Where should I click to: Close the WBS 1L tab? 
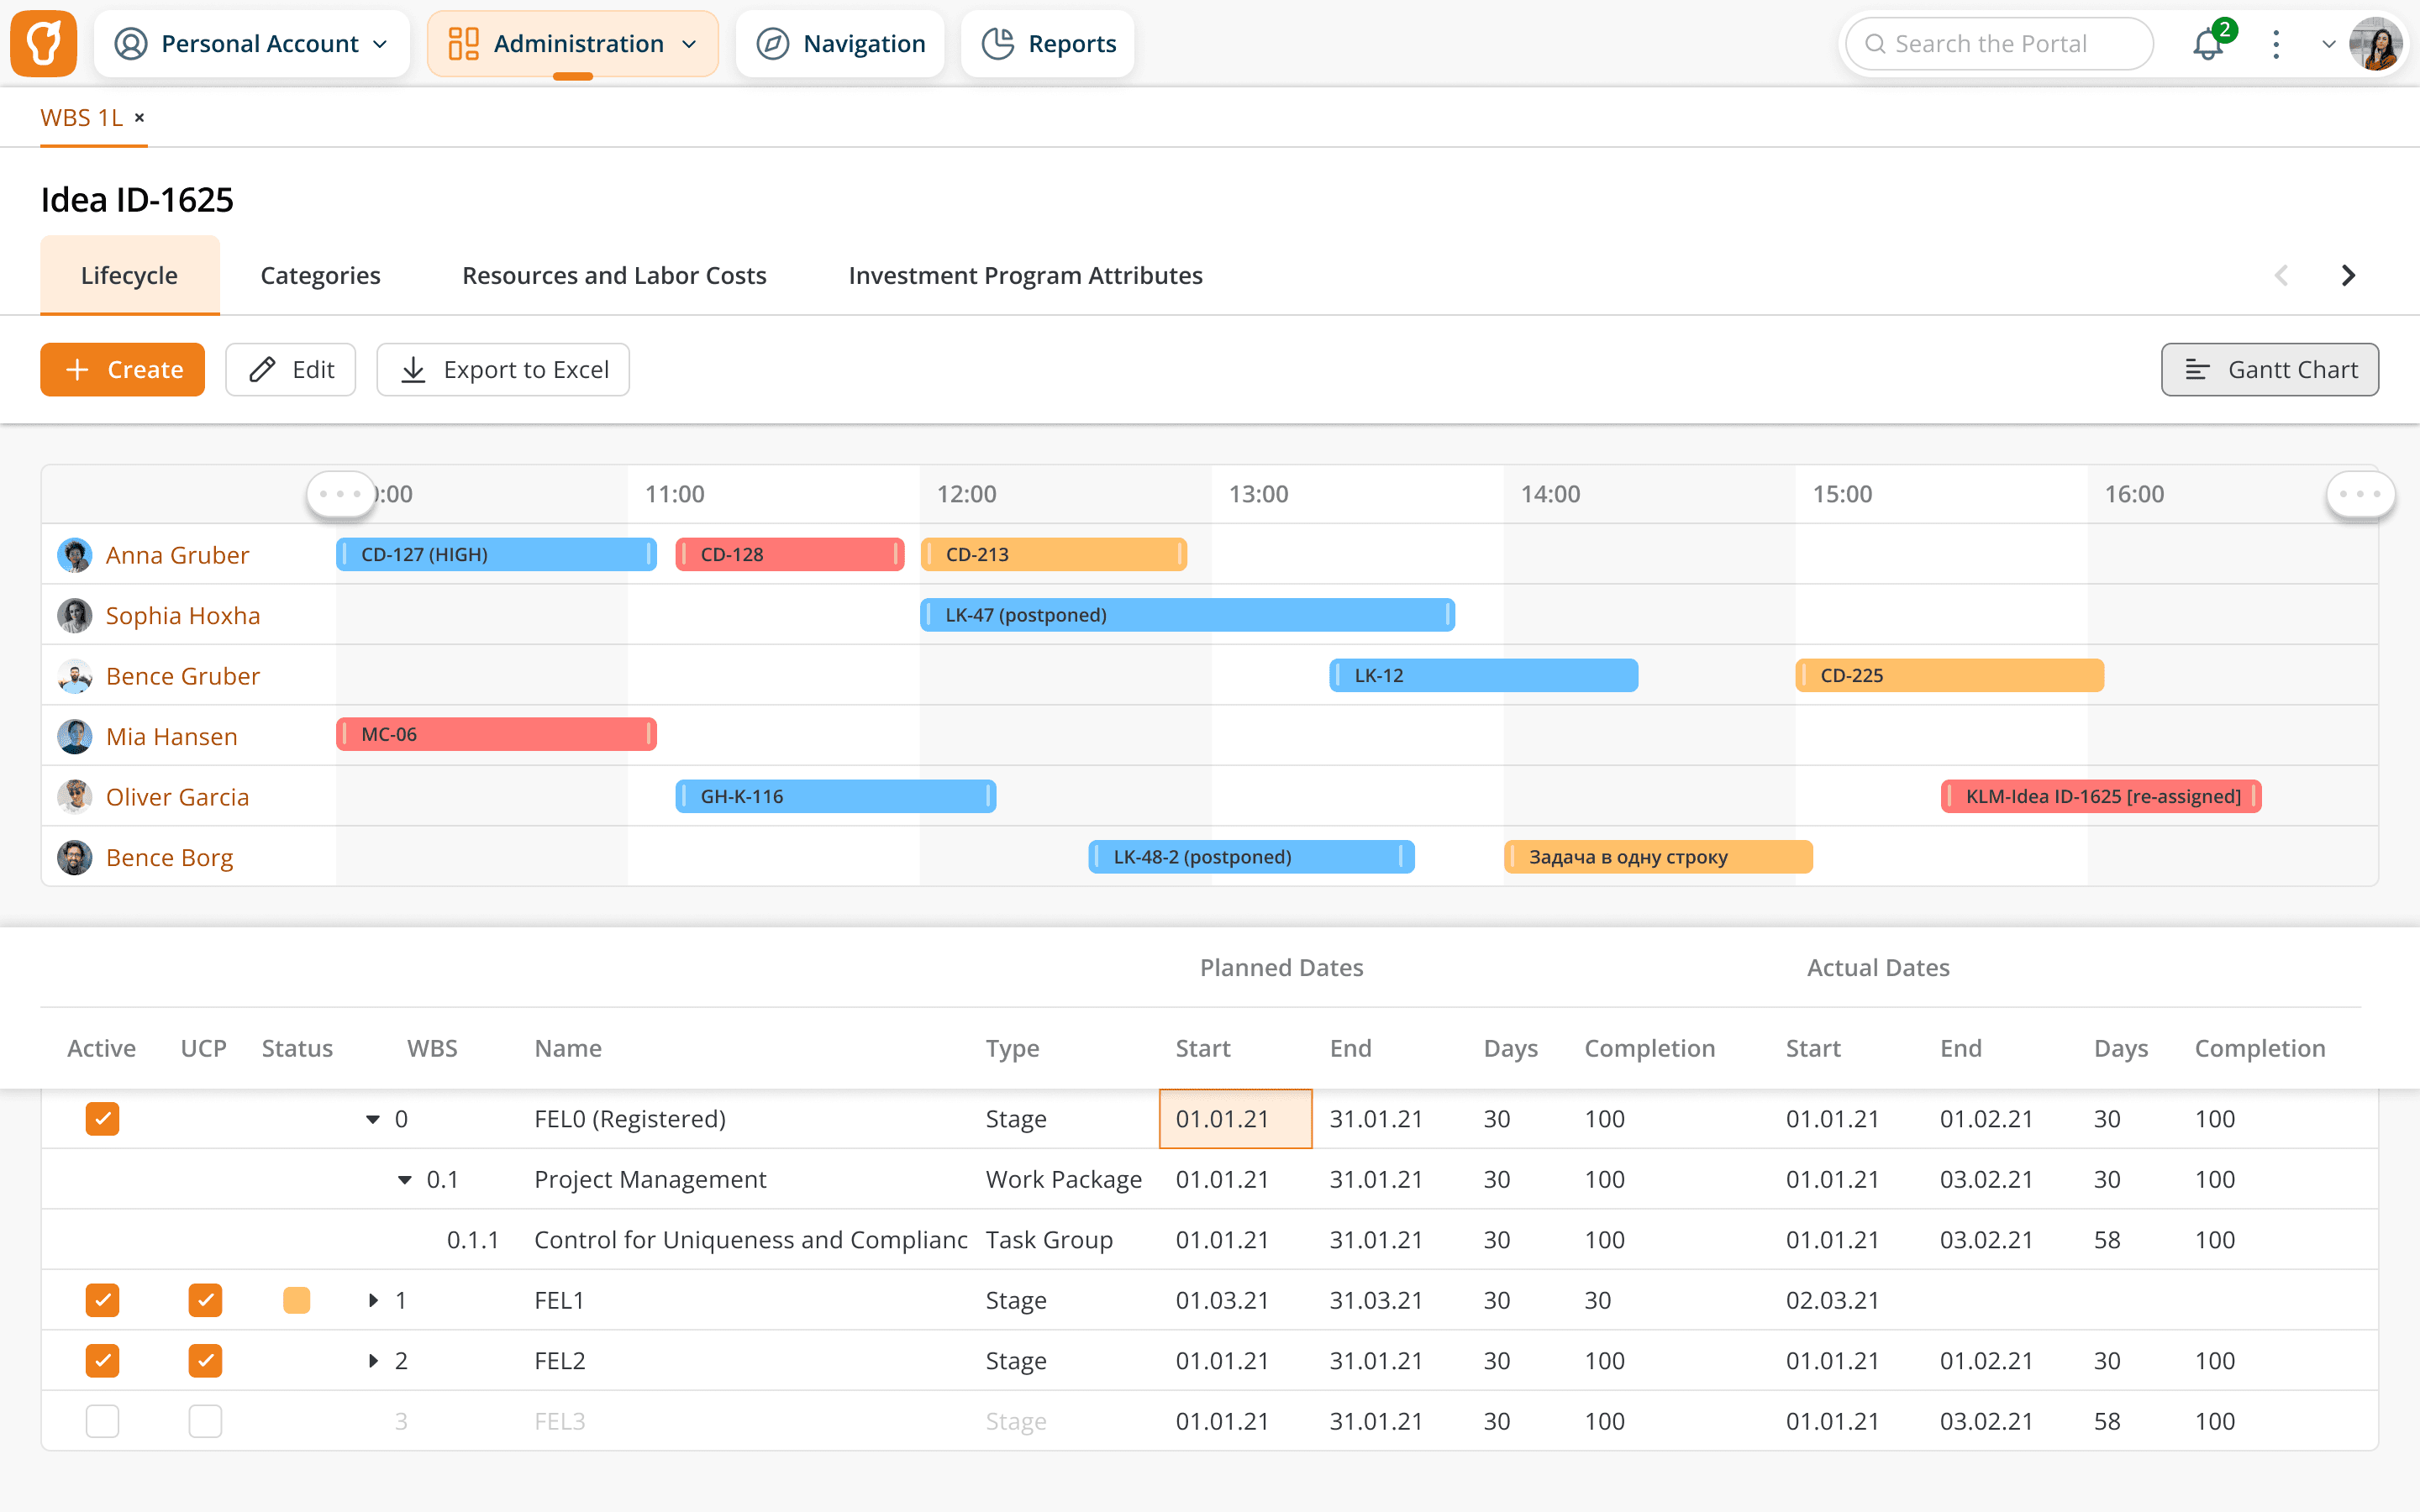pyautogui.click(x=140, y=118)
